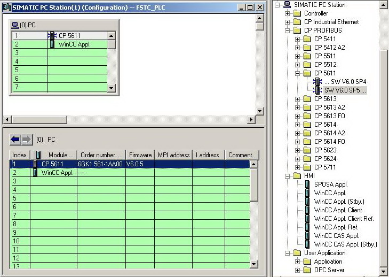Click the Index column header

(19, 155)
